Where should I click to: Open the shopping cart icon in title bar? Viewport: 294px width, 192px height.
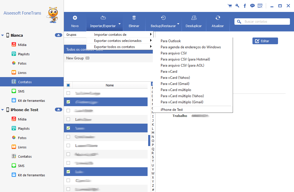[230, 6]
